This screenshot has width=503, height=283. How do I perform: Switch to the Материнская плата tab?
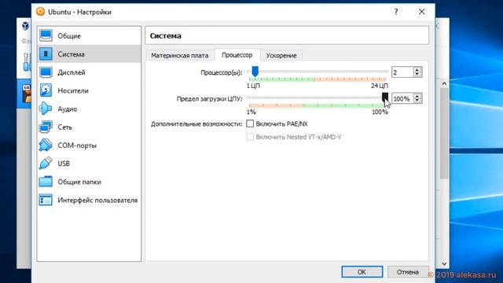click(x=180, y=55)
